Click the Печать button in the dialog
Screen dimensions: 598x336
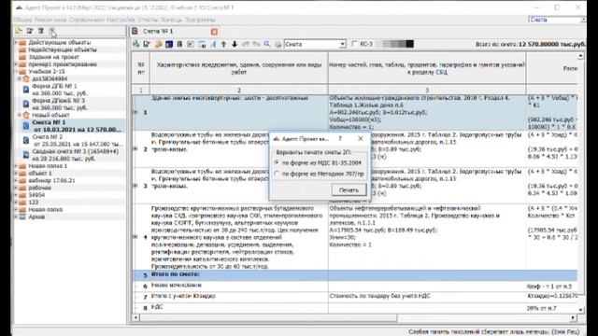click(x=349, y=189)
